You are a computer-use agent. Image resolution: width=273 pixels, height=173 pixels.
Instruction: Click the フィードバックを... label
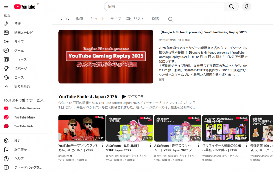point(28,168)
